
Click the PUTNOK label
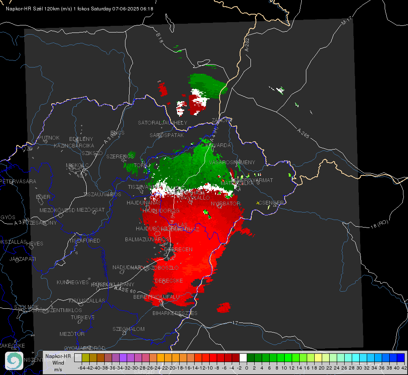49,137
